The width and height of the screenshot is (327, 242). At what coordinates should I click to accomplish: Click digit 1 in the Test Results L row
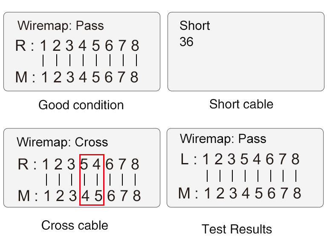pyautogui.click(x=206, y=160)
